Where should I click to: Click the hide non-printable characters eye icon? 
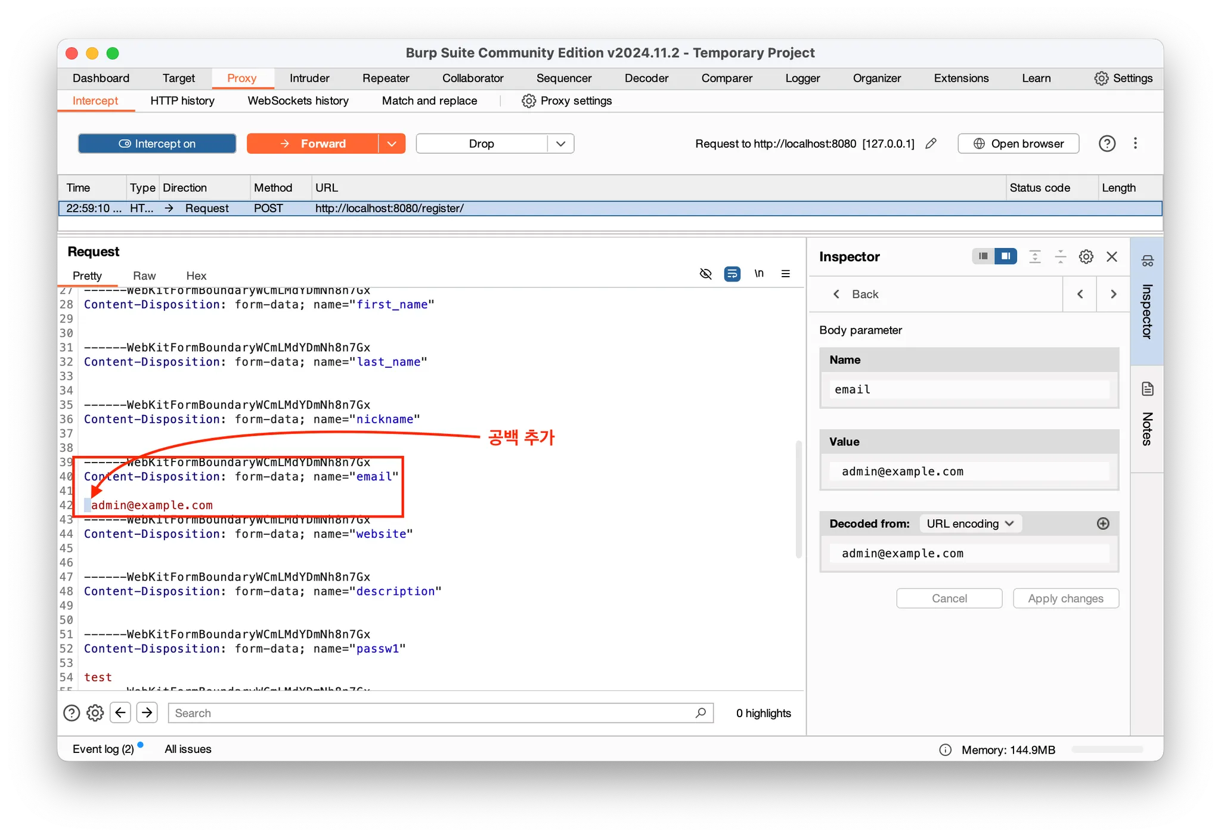point(705,274)
